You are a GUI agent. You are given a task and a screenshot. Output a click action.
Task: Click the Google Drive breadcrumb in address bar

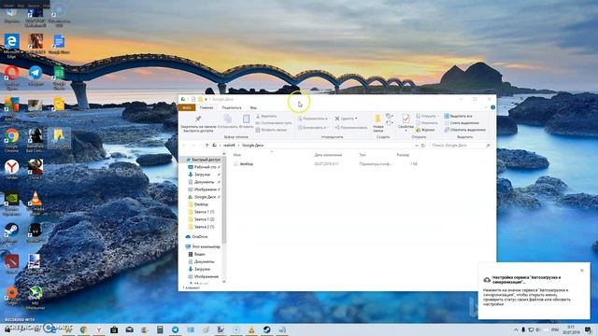pyautogui.click(x=252, y=146)
